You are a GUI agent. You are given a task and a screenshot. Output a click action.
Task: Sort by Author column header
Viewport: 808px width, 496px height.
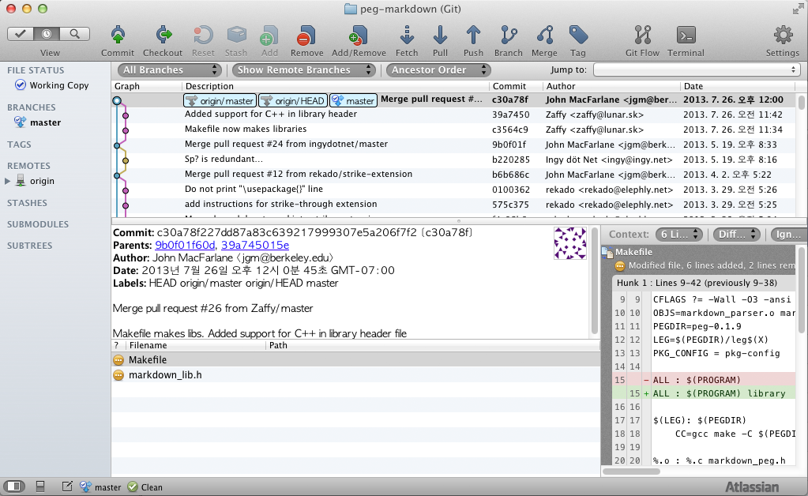coord(611,86)
